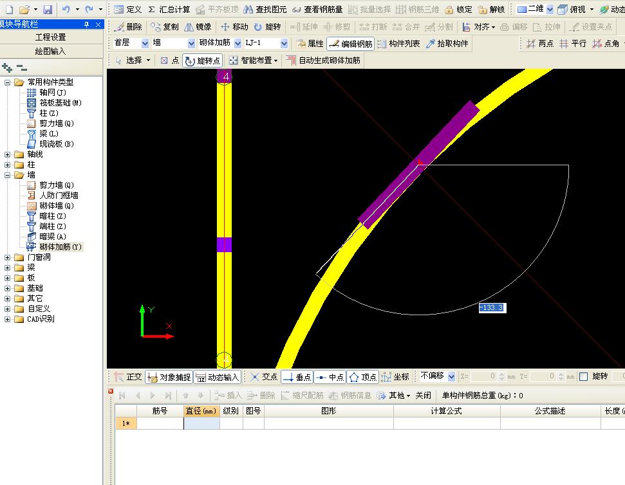The image size is (625, 485).
Task: Expand the 门窗洞 tree folder
Action: pyautogui.click(x=7, y=258)
